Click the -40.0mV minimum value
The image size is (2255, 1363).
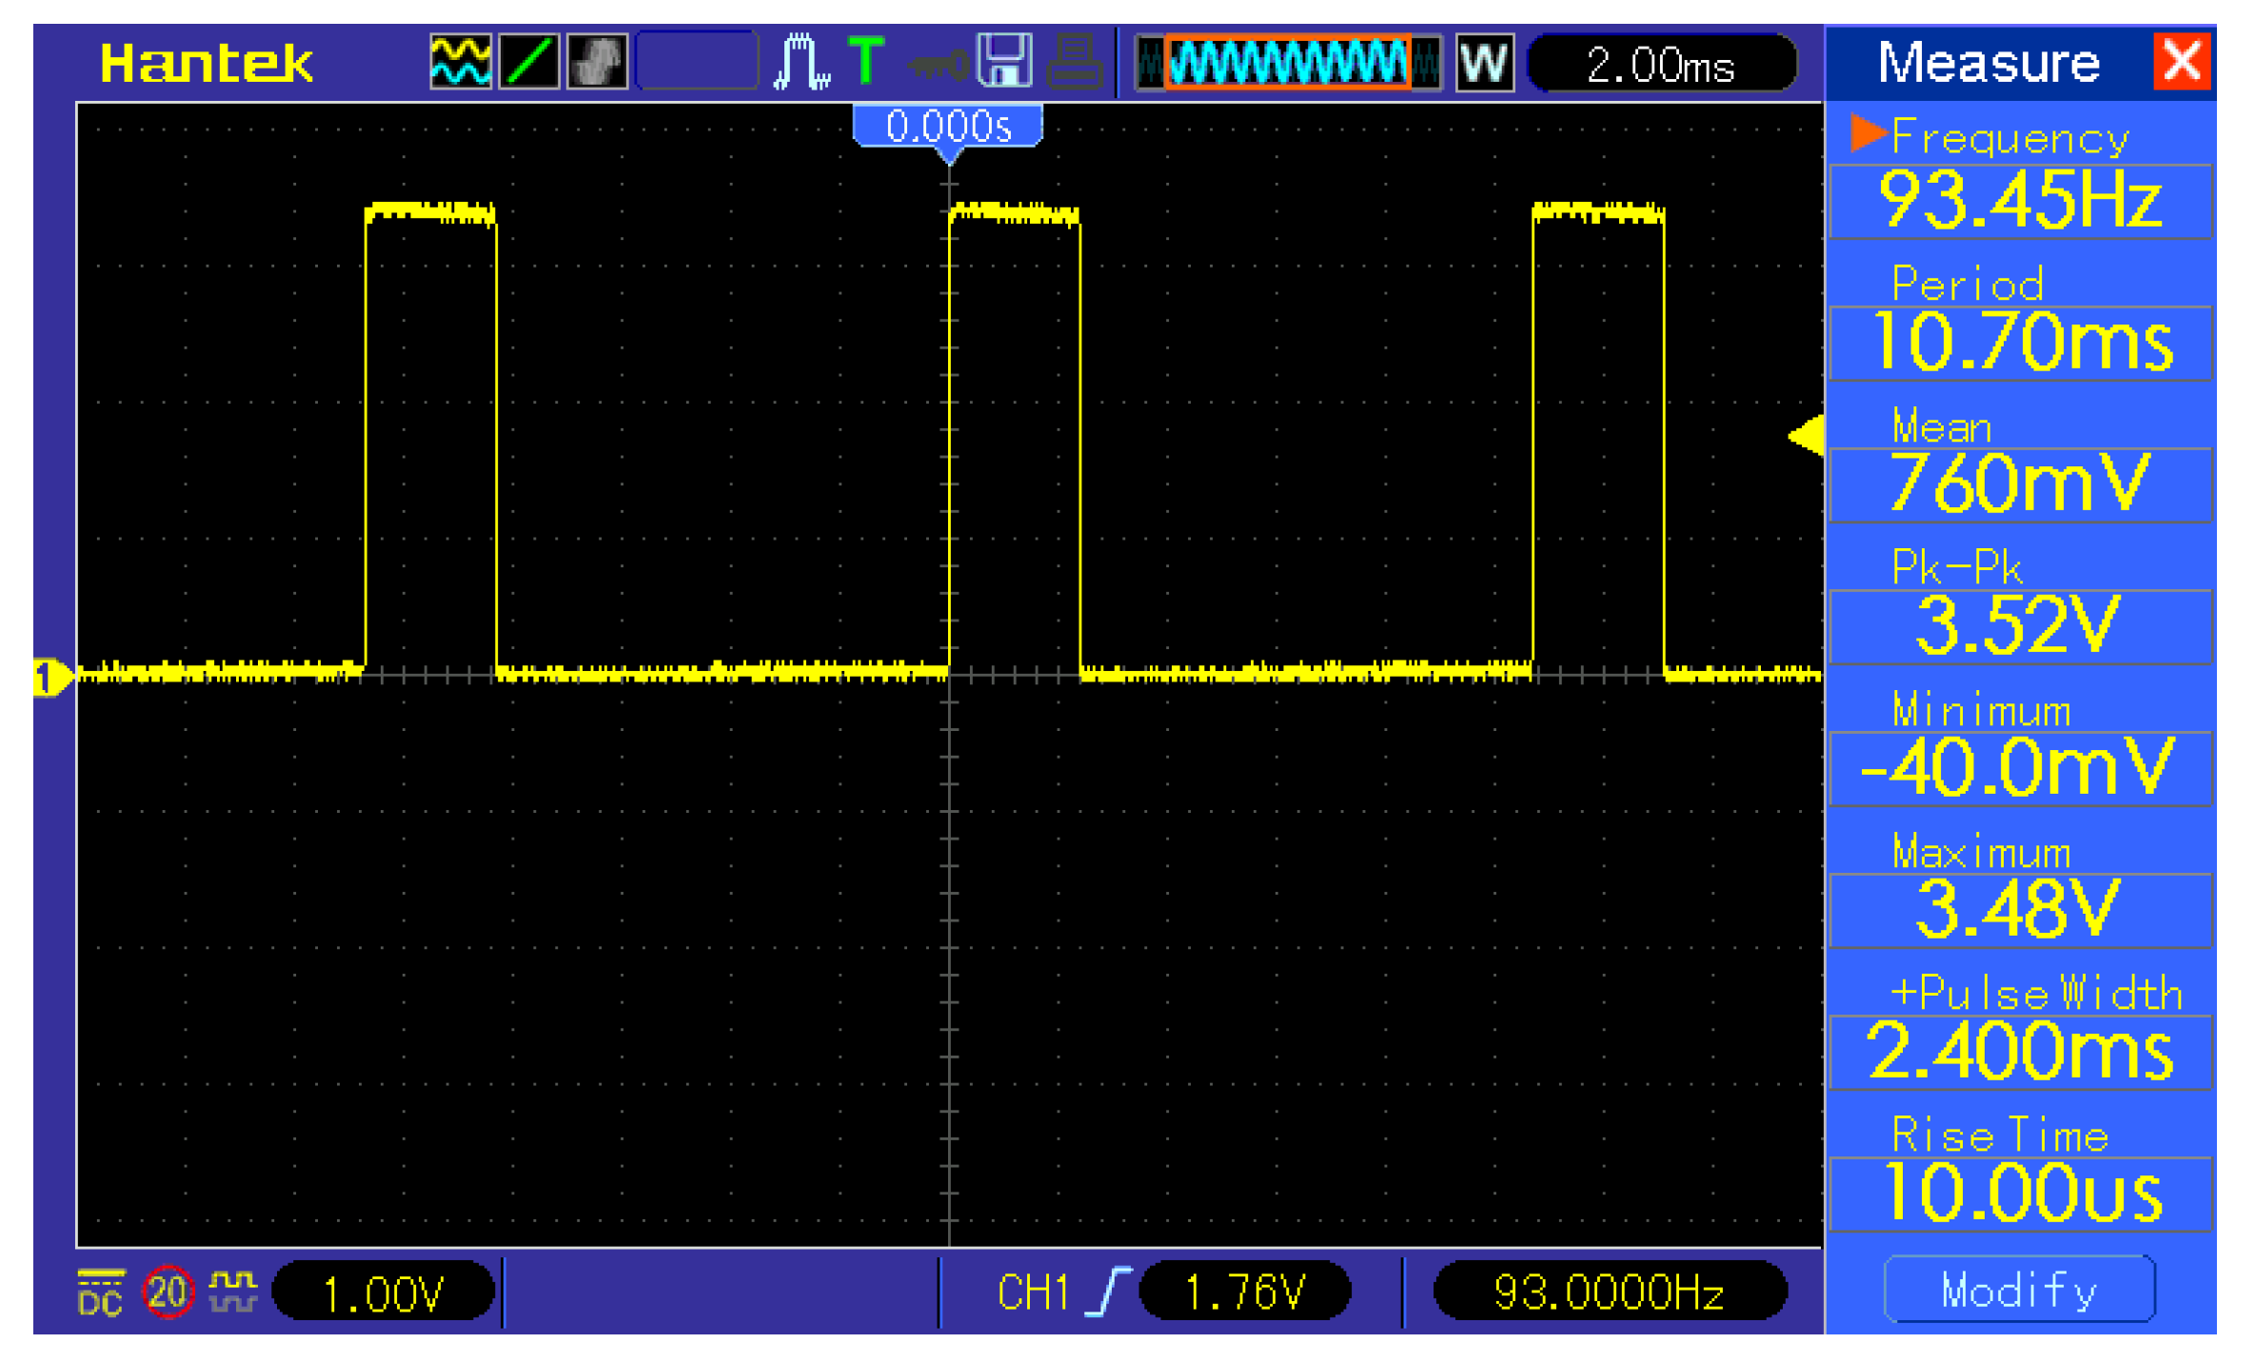pyautogui.click(x=2021, y=768)
